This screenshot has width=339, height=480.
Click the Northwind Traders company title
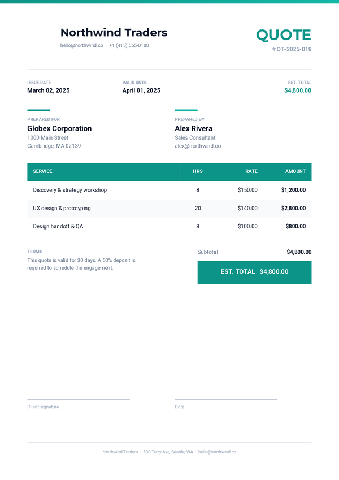pyautogui.click(x=114, y=32)
